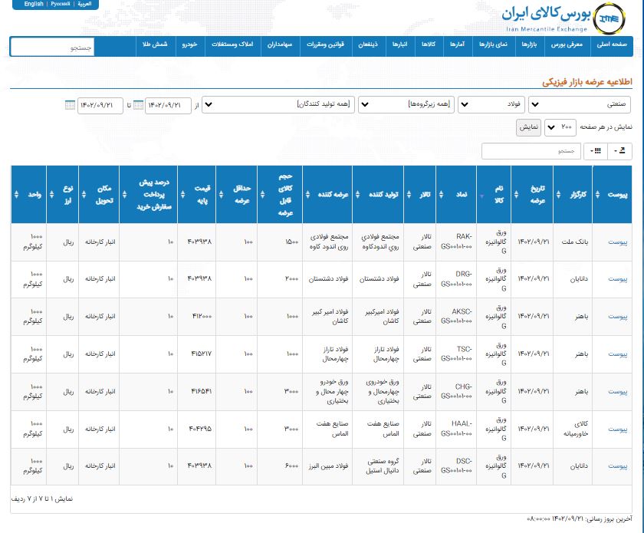Expand the همه زیرگروه‌ها subgroup dropdown
This screenshot has width=644, height=533.
pos(406,104)
